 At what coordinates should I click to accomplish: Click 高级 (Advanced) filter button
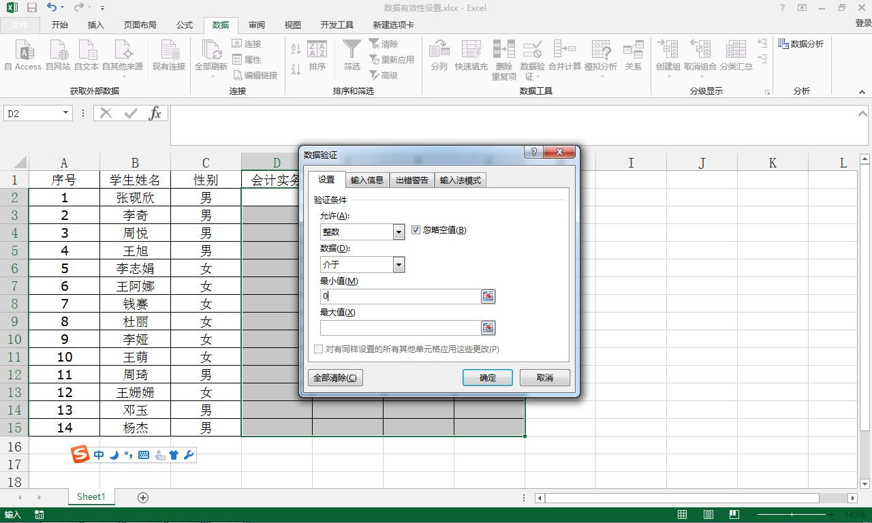pyautogui.click(x=384, y=75)
